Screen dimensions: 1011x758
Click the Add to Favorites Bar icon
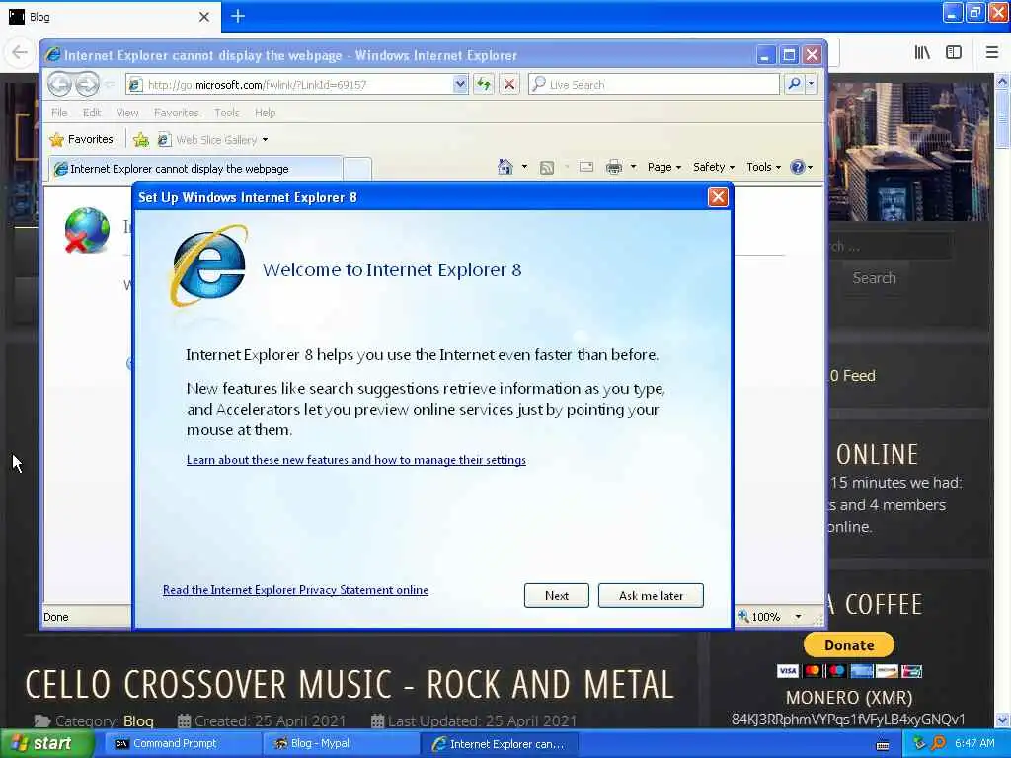[141, 139]
